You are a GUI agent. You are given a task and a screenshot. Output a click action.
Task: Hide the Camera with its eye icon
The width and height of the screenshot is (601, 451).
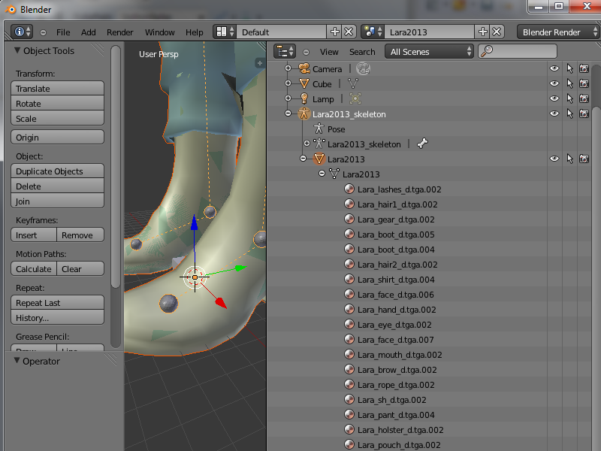click(x=554, y=68)
